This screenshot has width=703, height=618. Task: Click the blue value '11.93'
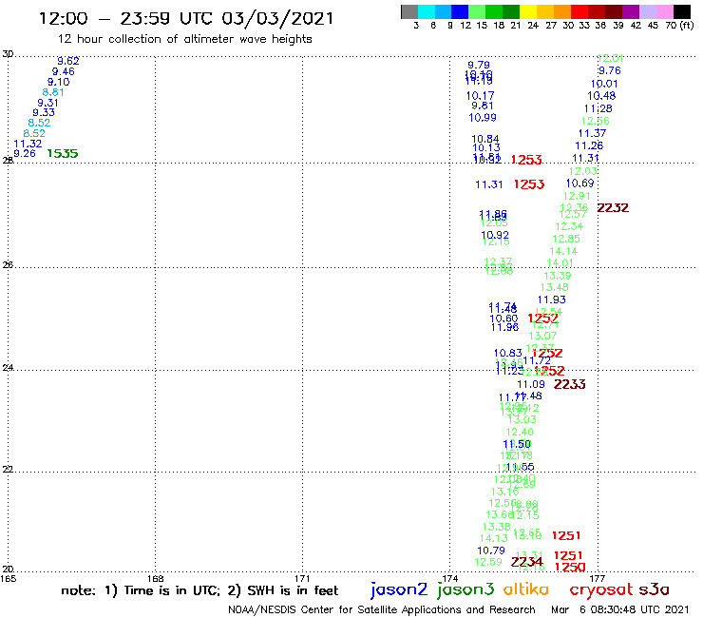tap(551, 299)
